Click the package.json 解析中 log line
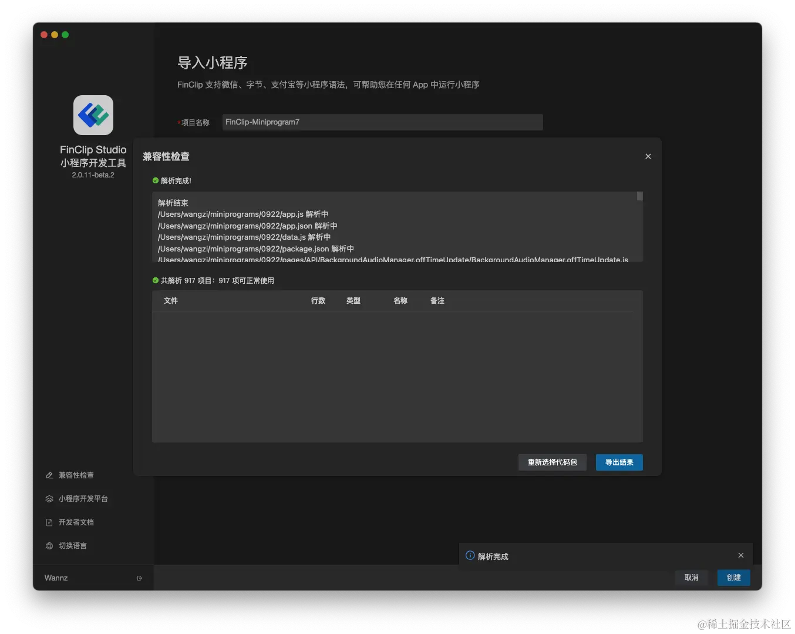795x634 pixels. [256, 249]
